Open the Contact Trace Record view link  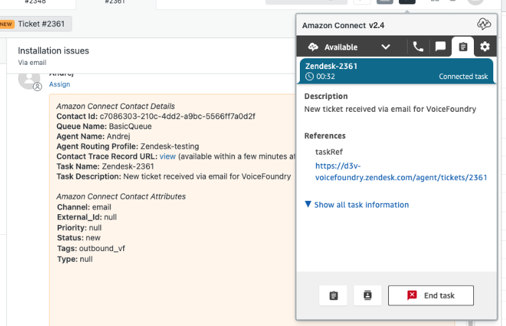tap(167, 156)
